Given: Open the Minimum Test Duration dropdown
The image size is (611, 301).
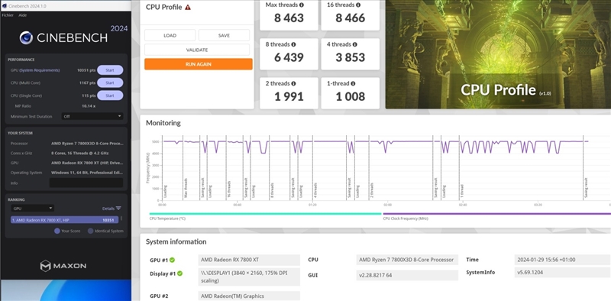Looking at the screenshot, I should [92, 116].
